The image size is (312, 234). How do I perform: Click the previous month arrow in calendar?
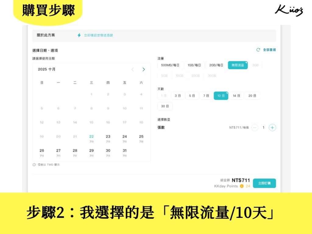pos(132,69)
